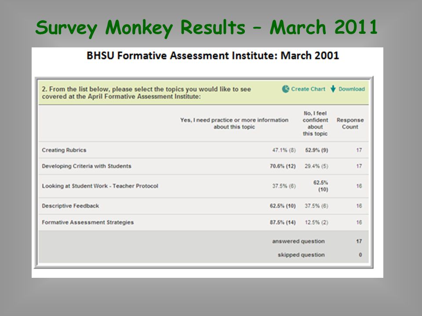Select the Developing Criteria with Students row label

(87, 166)
